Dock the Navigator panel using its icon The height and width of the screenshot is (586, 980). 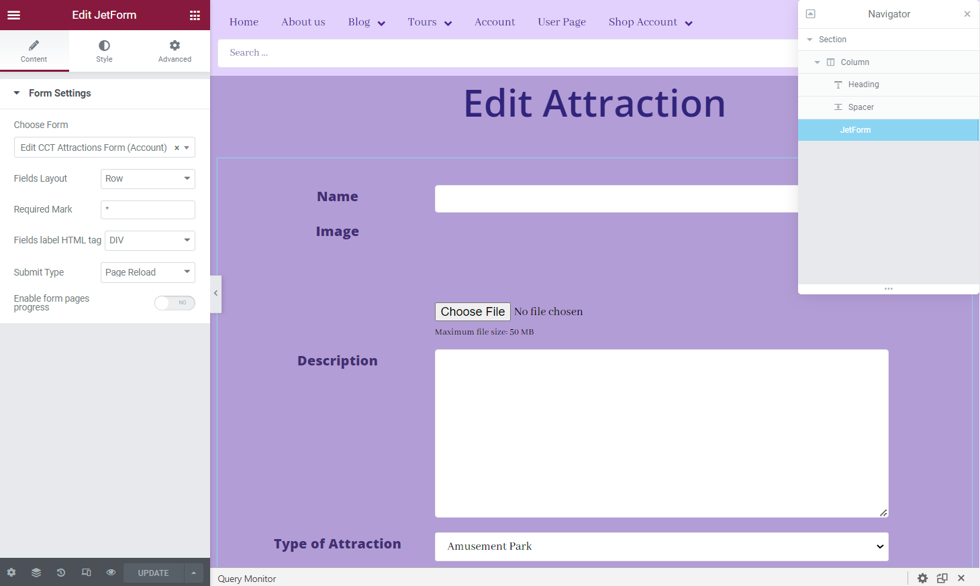tap(810, 14)
